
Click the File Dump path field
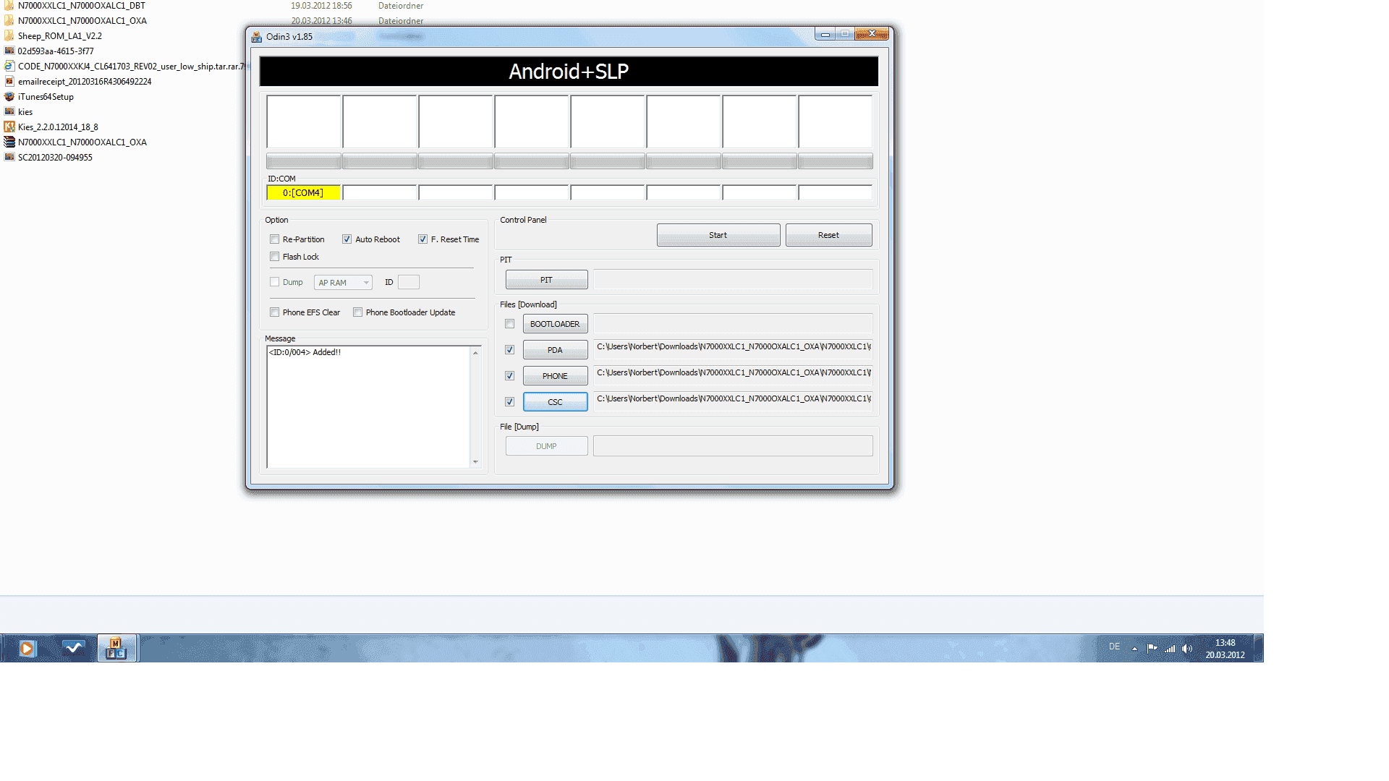coord(733,446)
